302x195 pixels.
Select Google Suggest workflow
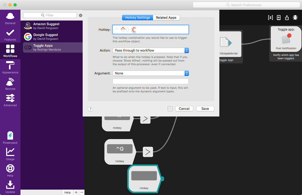coord(53,37)
